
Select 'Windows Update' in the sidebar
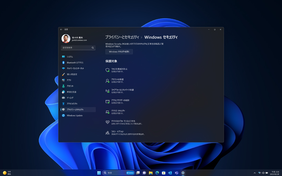click(x=75, y=116)
